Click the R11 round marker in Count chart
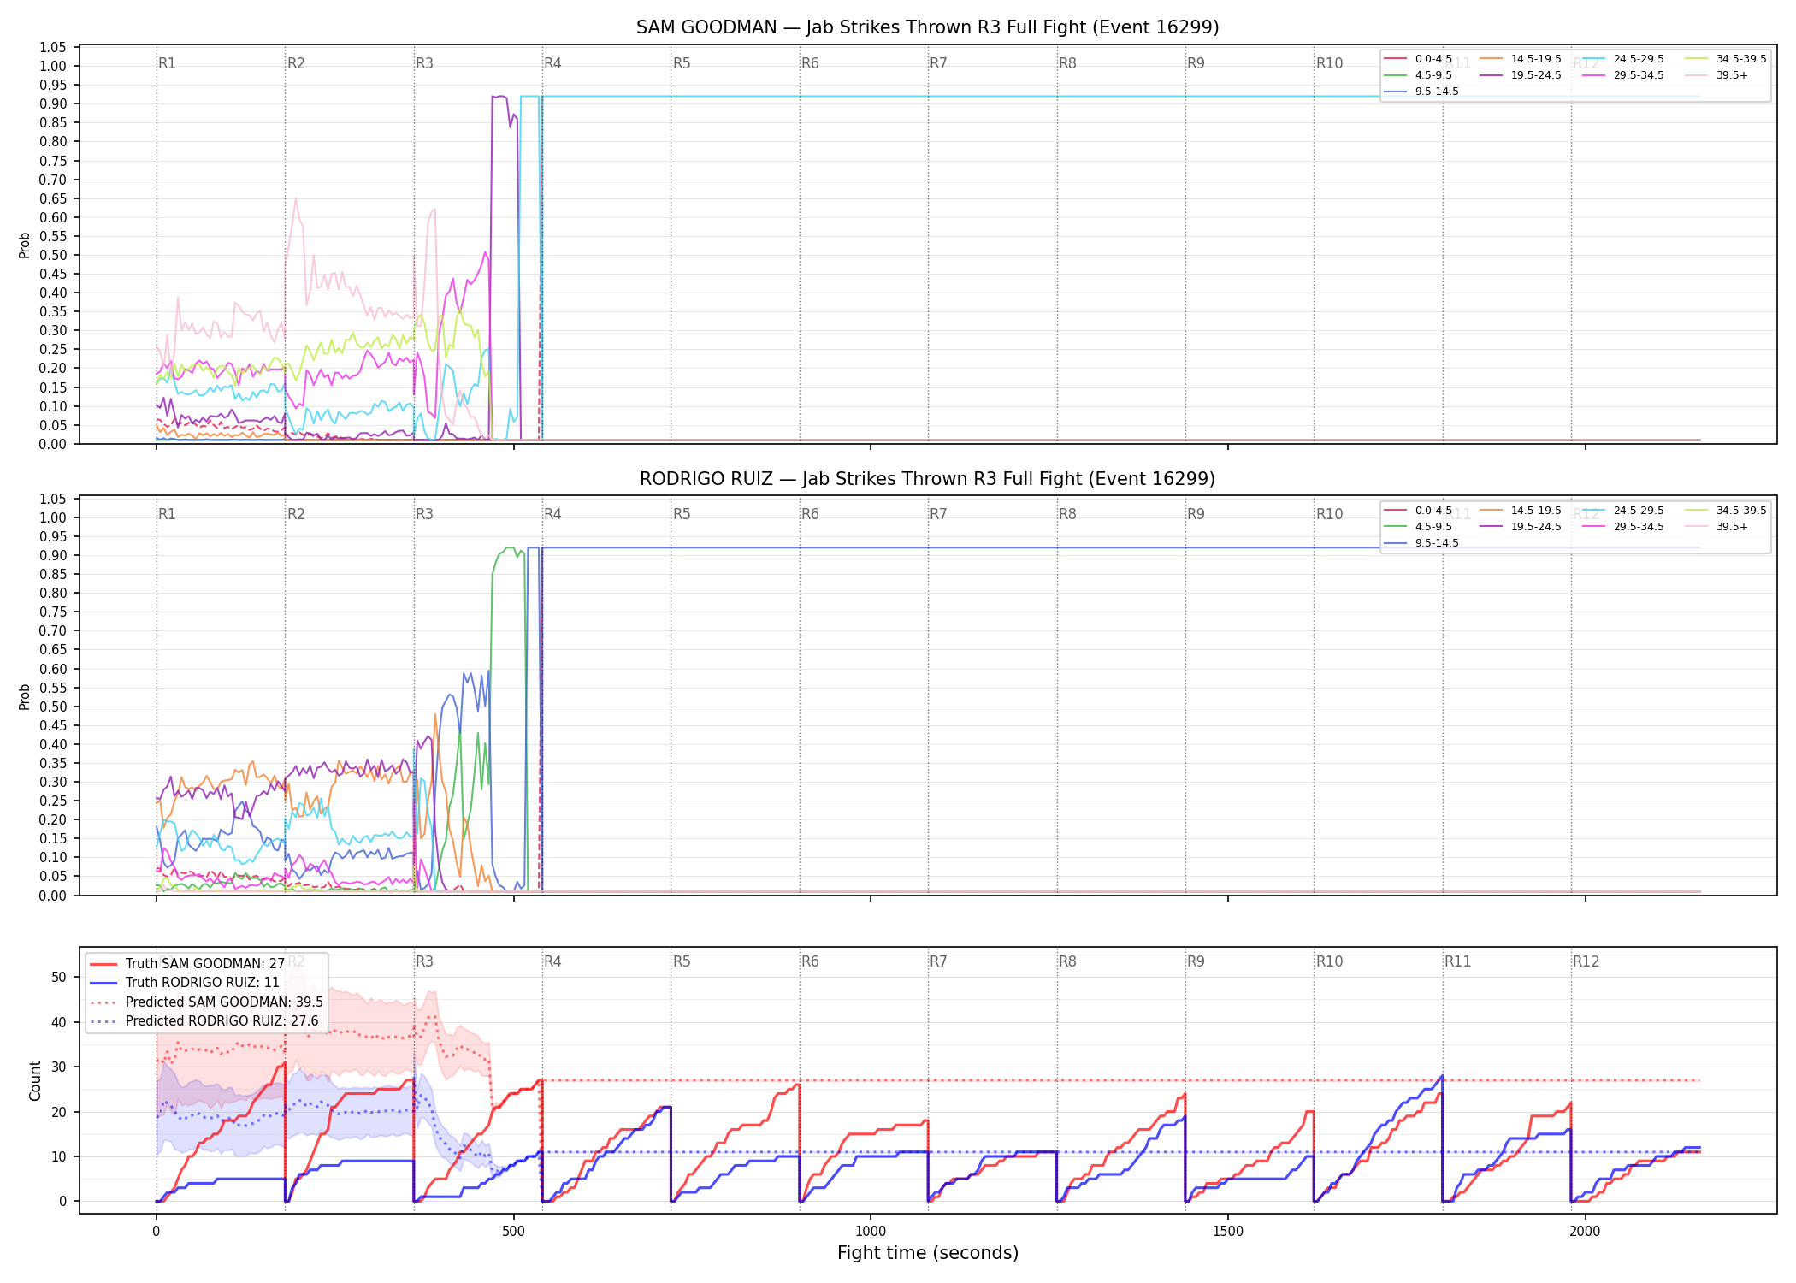Image resolution: width=1796 pixels, height=1283 pixels. (1457, 961)
